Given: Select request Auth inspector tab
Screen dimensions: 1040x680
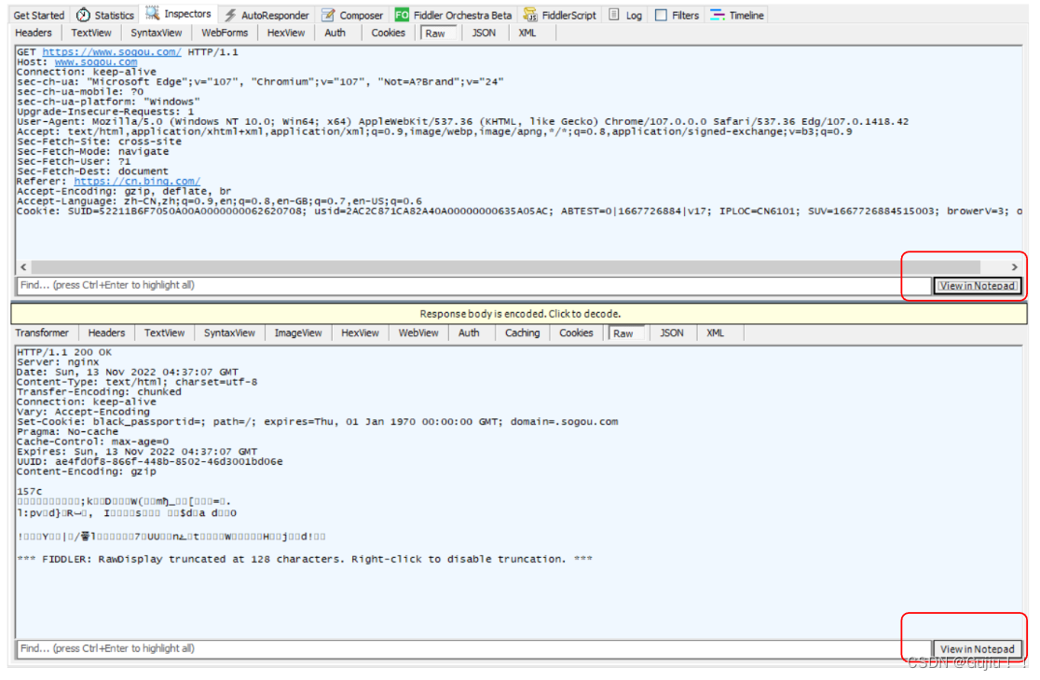Looking at the screenshot, I should pos(335,33).
